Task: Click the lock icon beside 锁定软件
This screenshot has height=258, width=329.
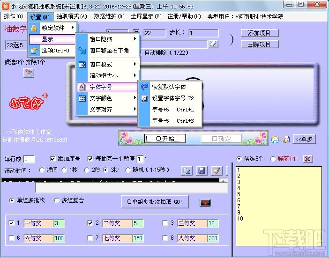Action: pos(34,28)
